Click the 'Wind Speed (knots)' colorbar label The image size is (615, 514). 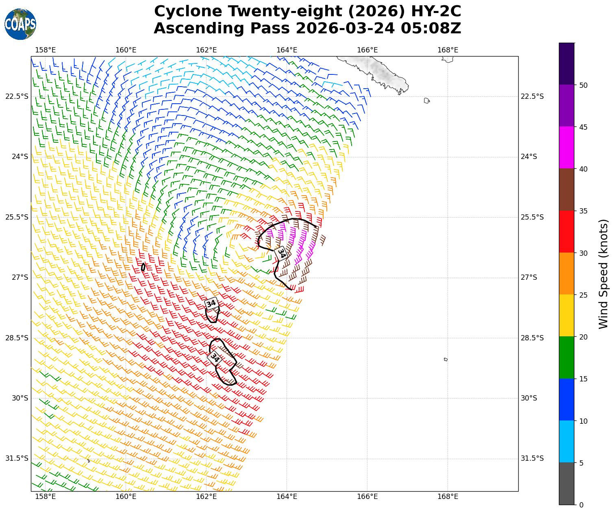pyautogui.click(x=604, y=274)
